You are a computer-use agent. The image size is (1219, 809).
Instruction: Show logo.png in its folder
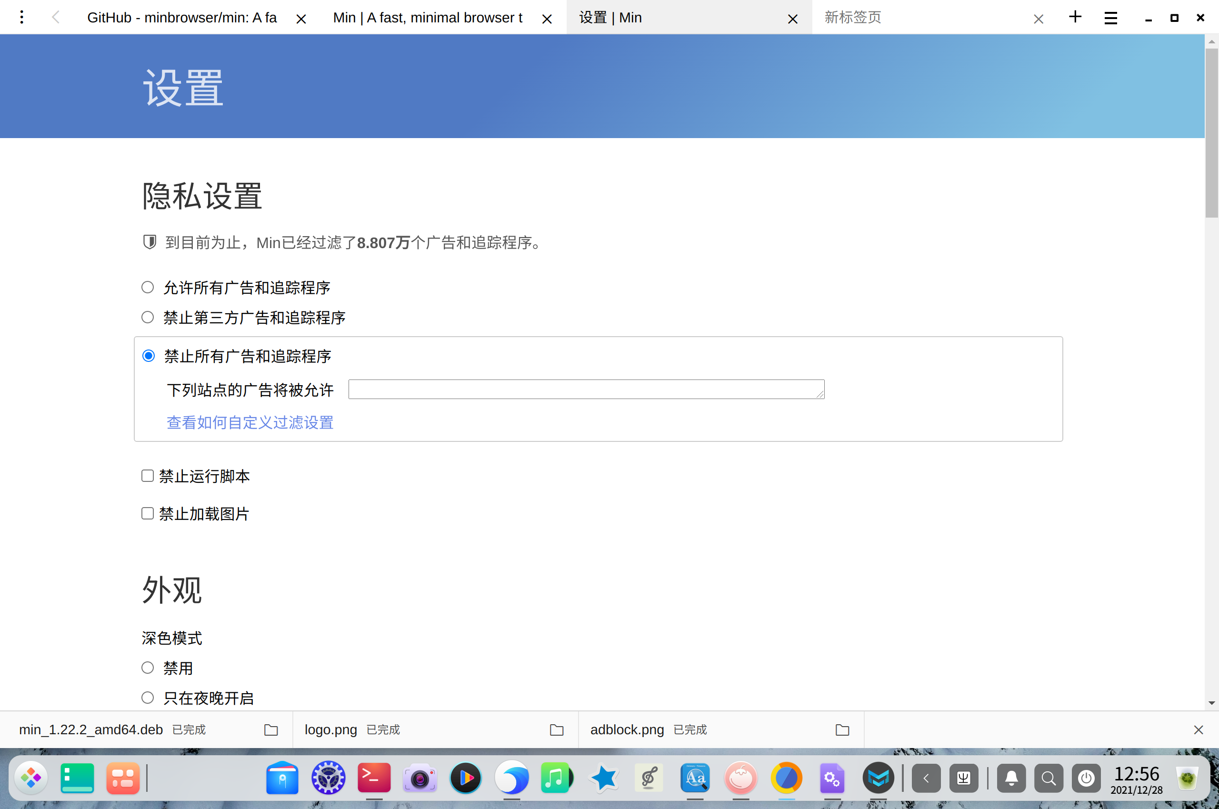tap(557, 729)
